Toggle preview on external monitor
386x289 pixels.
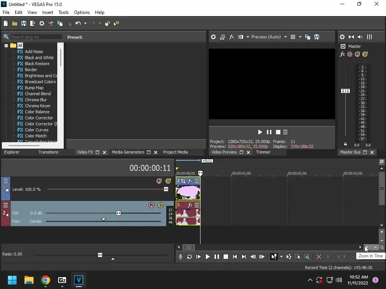(222, 37)
